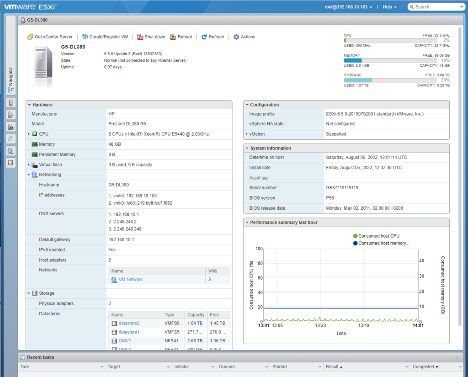The image size is (468, 377).
Task: Click the datastores Capacity column header
Action: click(x=196, y=314)
